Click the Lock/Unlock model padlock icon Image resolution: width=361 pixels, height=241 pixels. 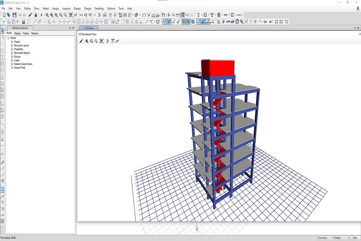pyautogui.click(x=36, y=15)
